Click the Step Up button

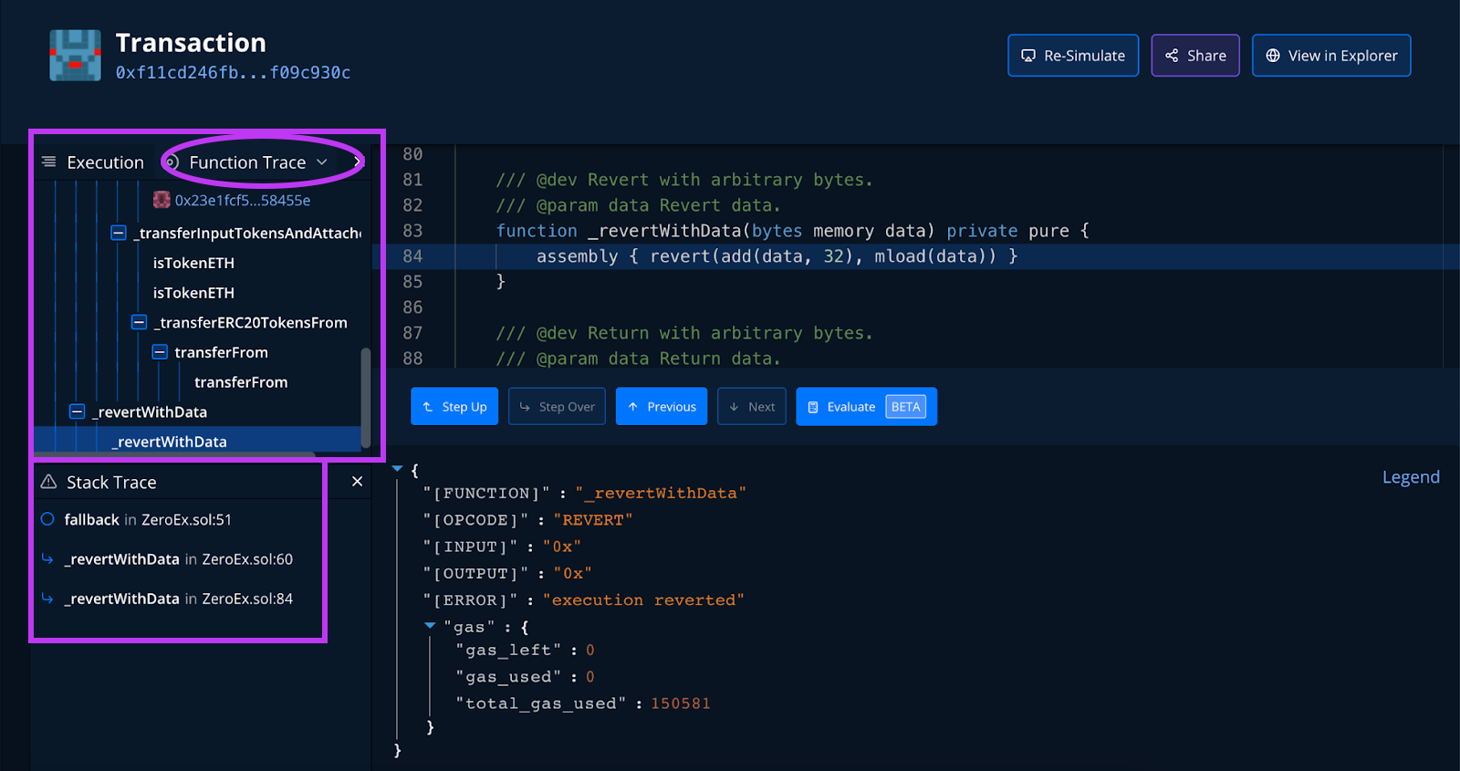pos(454,407)
